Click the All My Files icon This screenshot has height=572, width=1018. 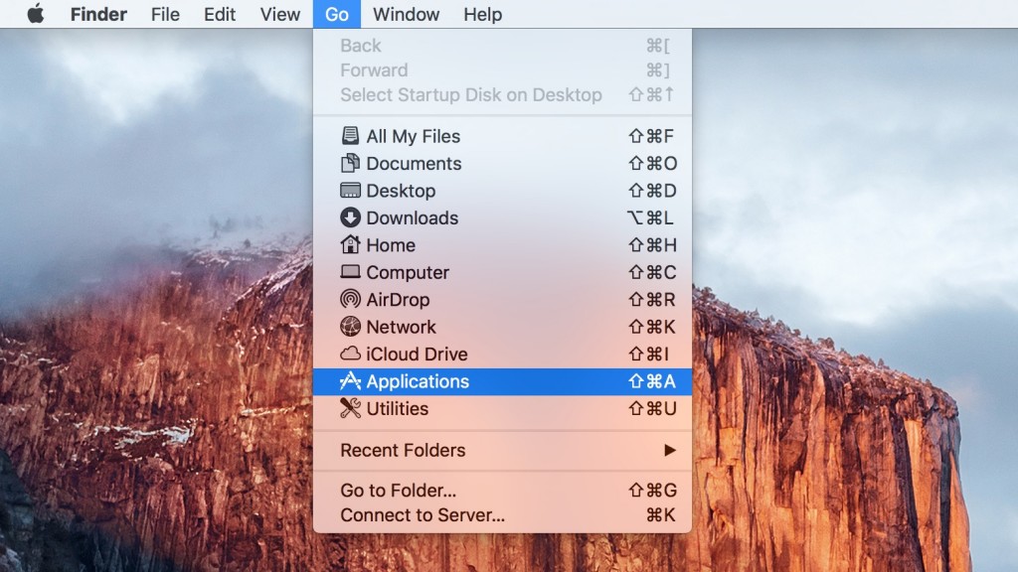pyautogui.click(x=350, y=135)
